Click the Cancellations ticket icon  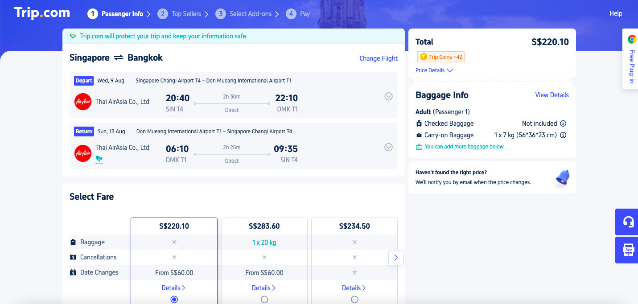(x=73, y=257)
